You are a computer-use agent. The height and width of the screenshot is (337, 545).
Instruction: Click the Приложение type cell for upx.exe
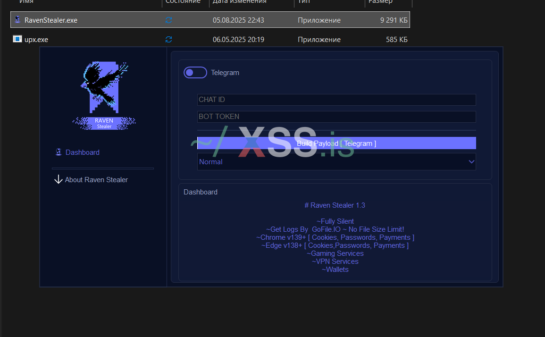(x=319, y=40)
